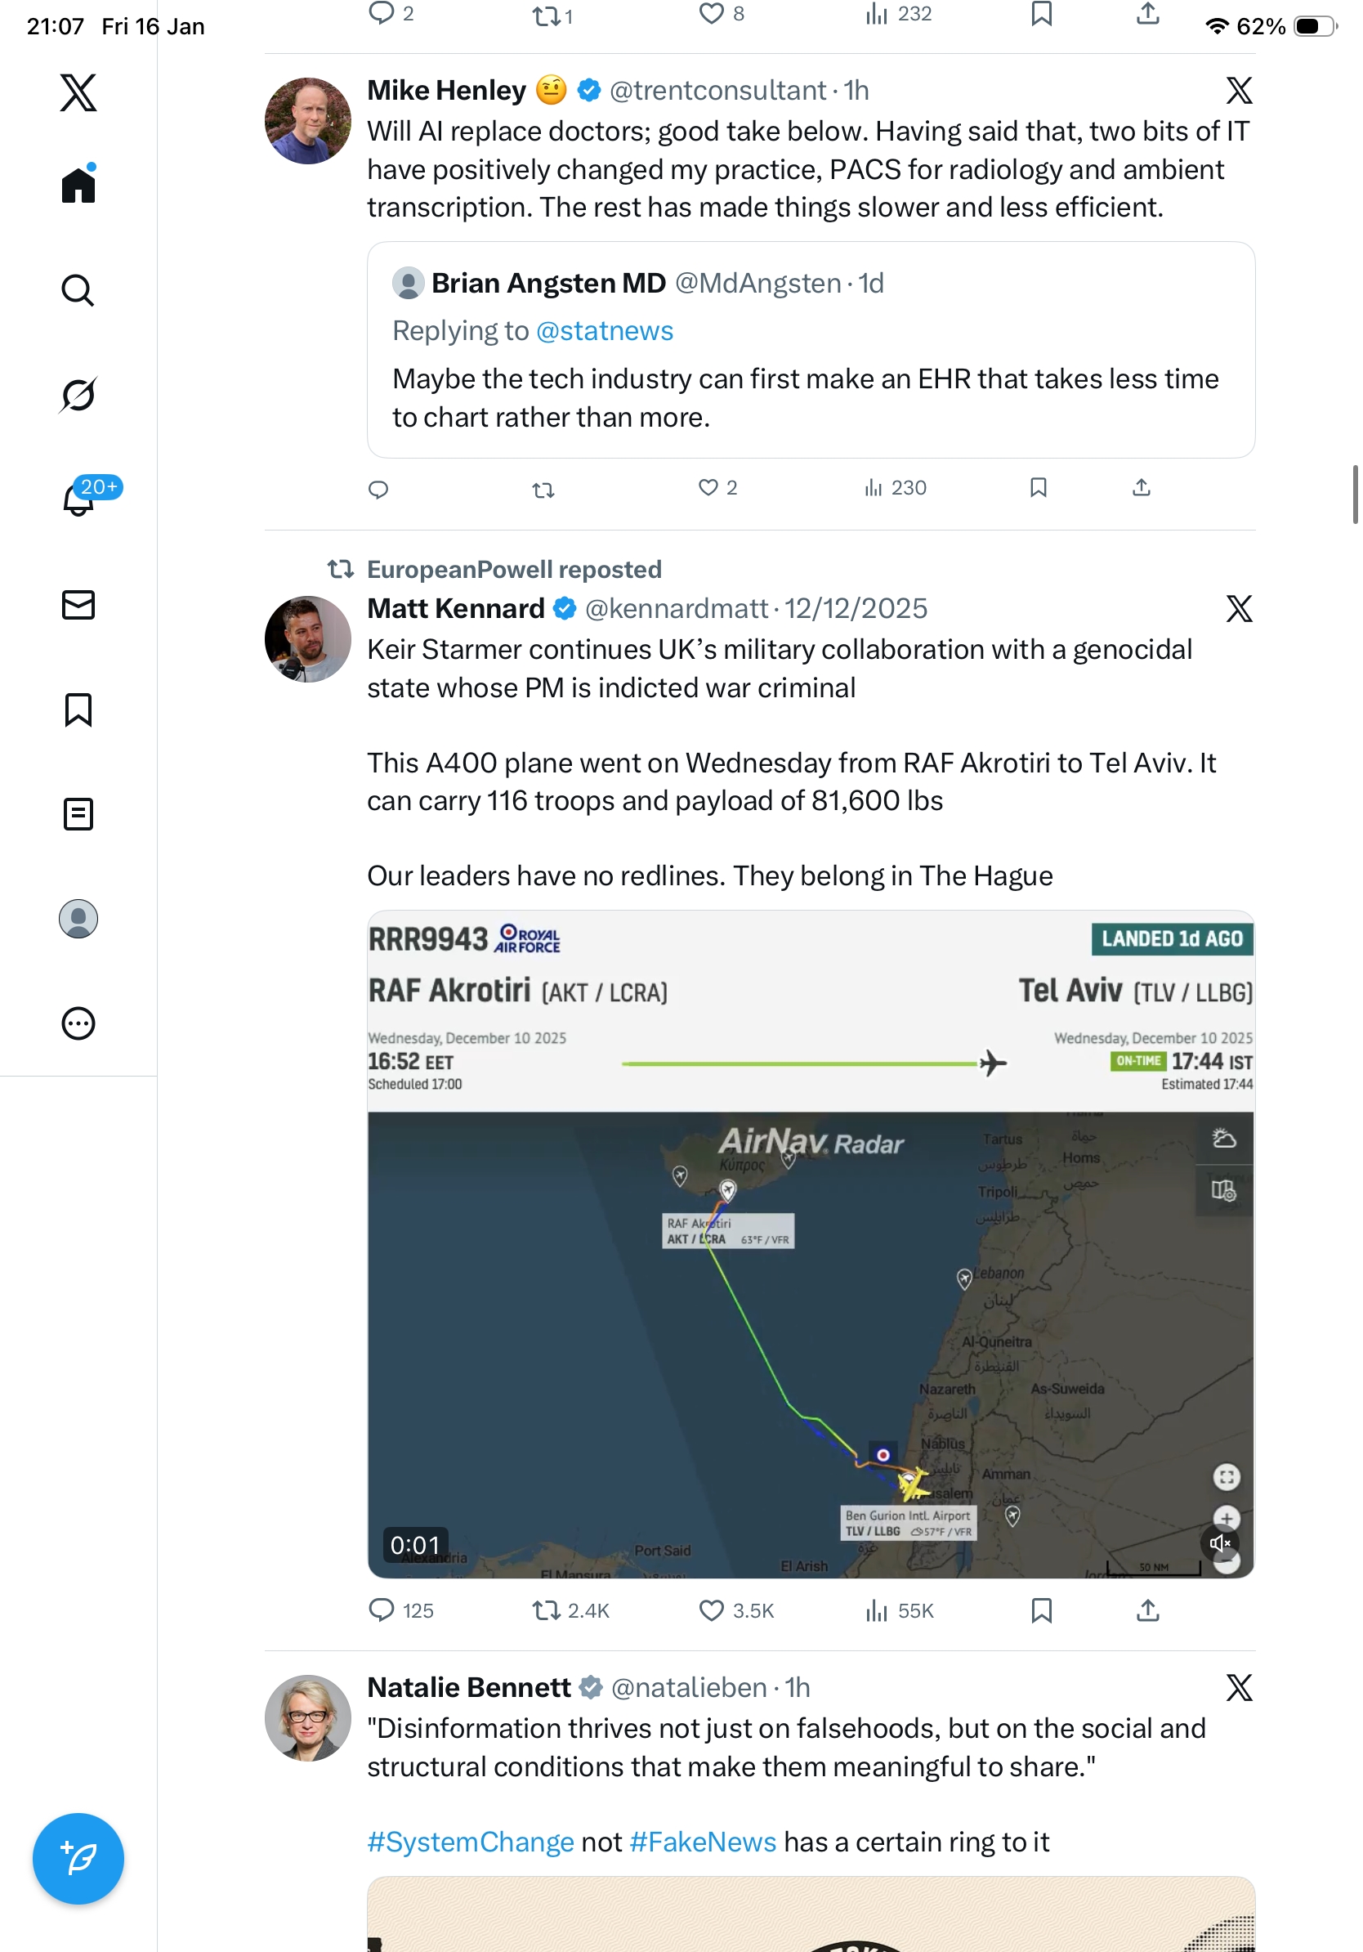Open the @statnews mention link

(604, 331)
